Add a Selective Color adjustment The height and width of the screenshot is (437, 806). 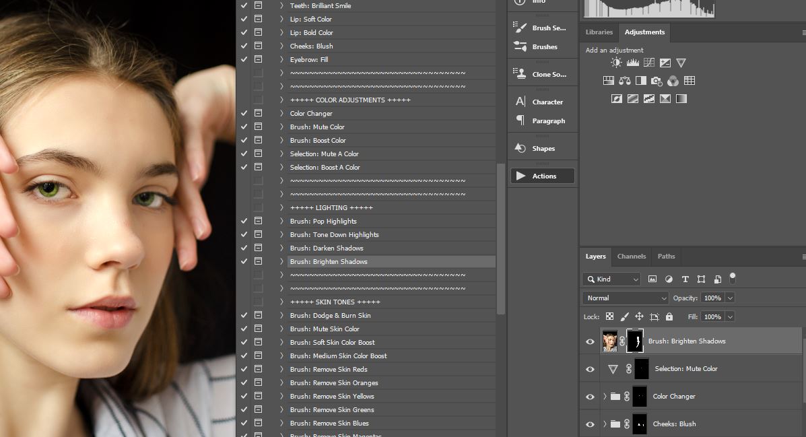click(665, 99)
